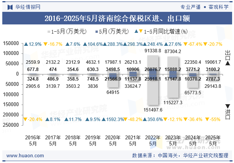Image resolution: width=234 pixels, height=163 pixels.
Task: Click the 12.9% export growth marker
Action: click(x=33, y=44)
